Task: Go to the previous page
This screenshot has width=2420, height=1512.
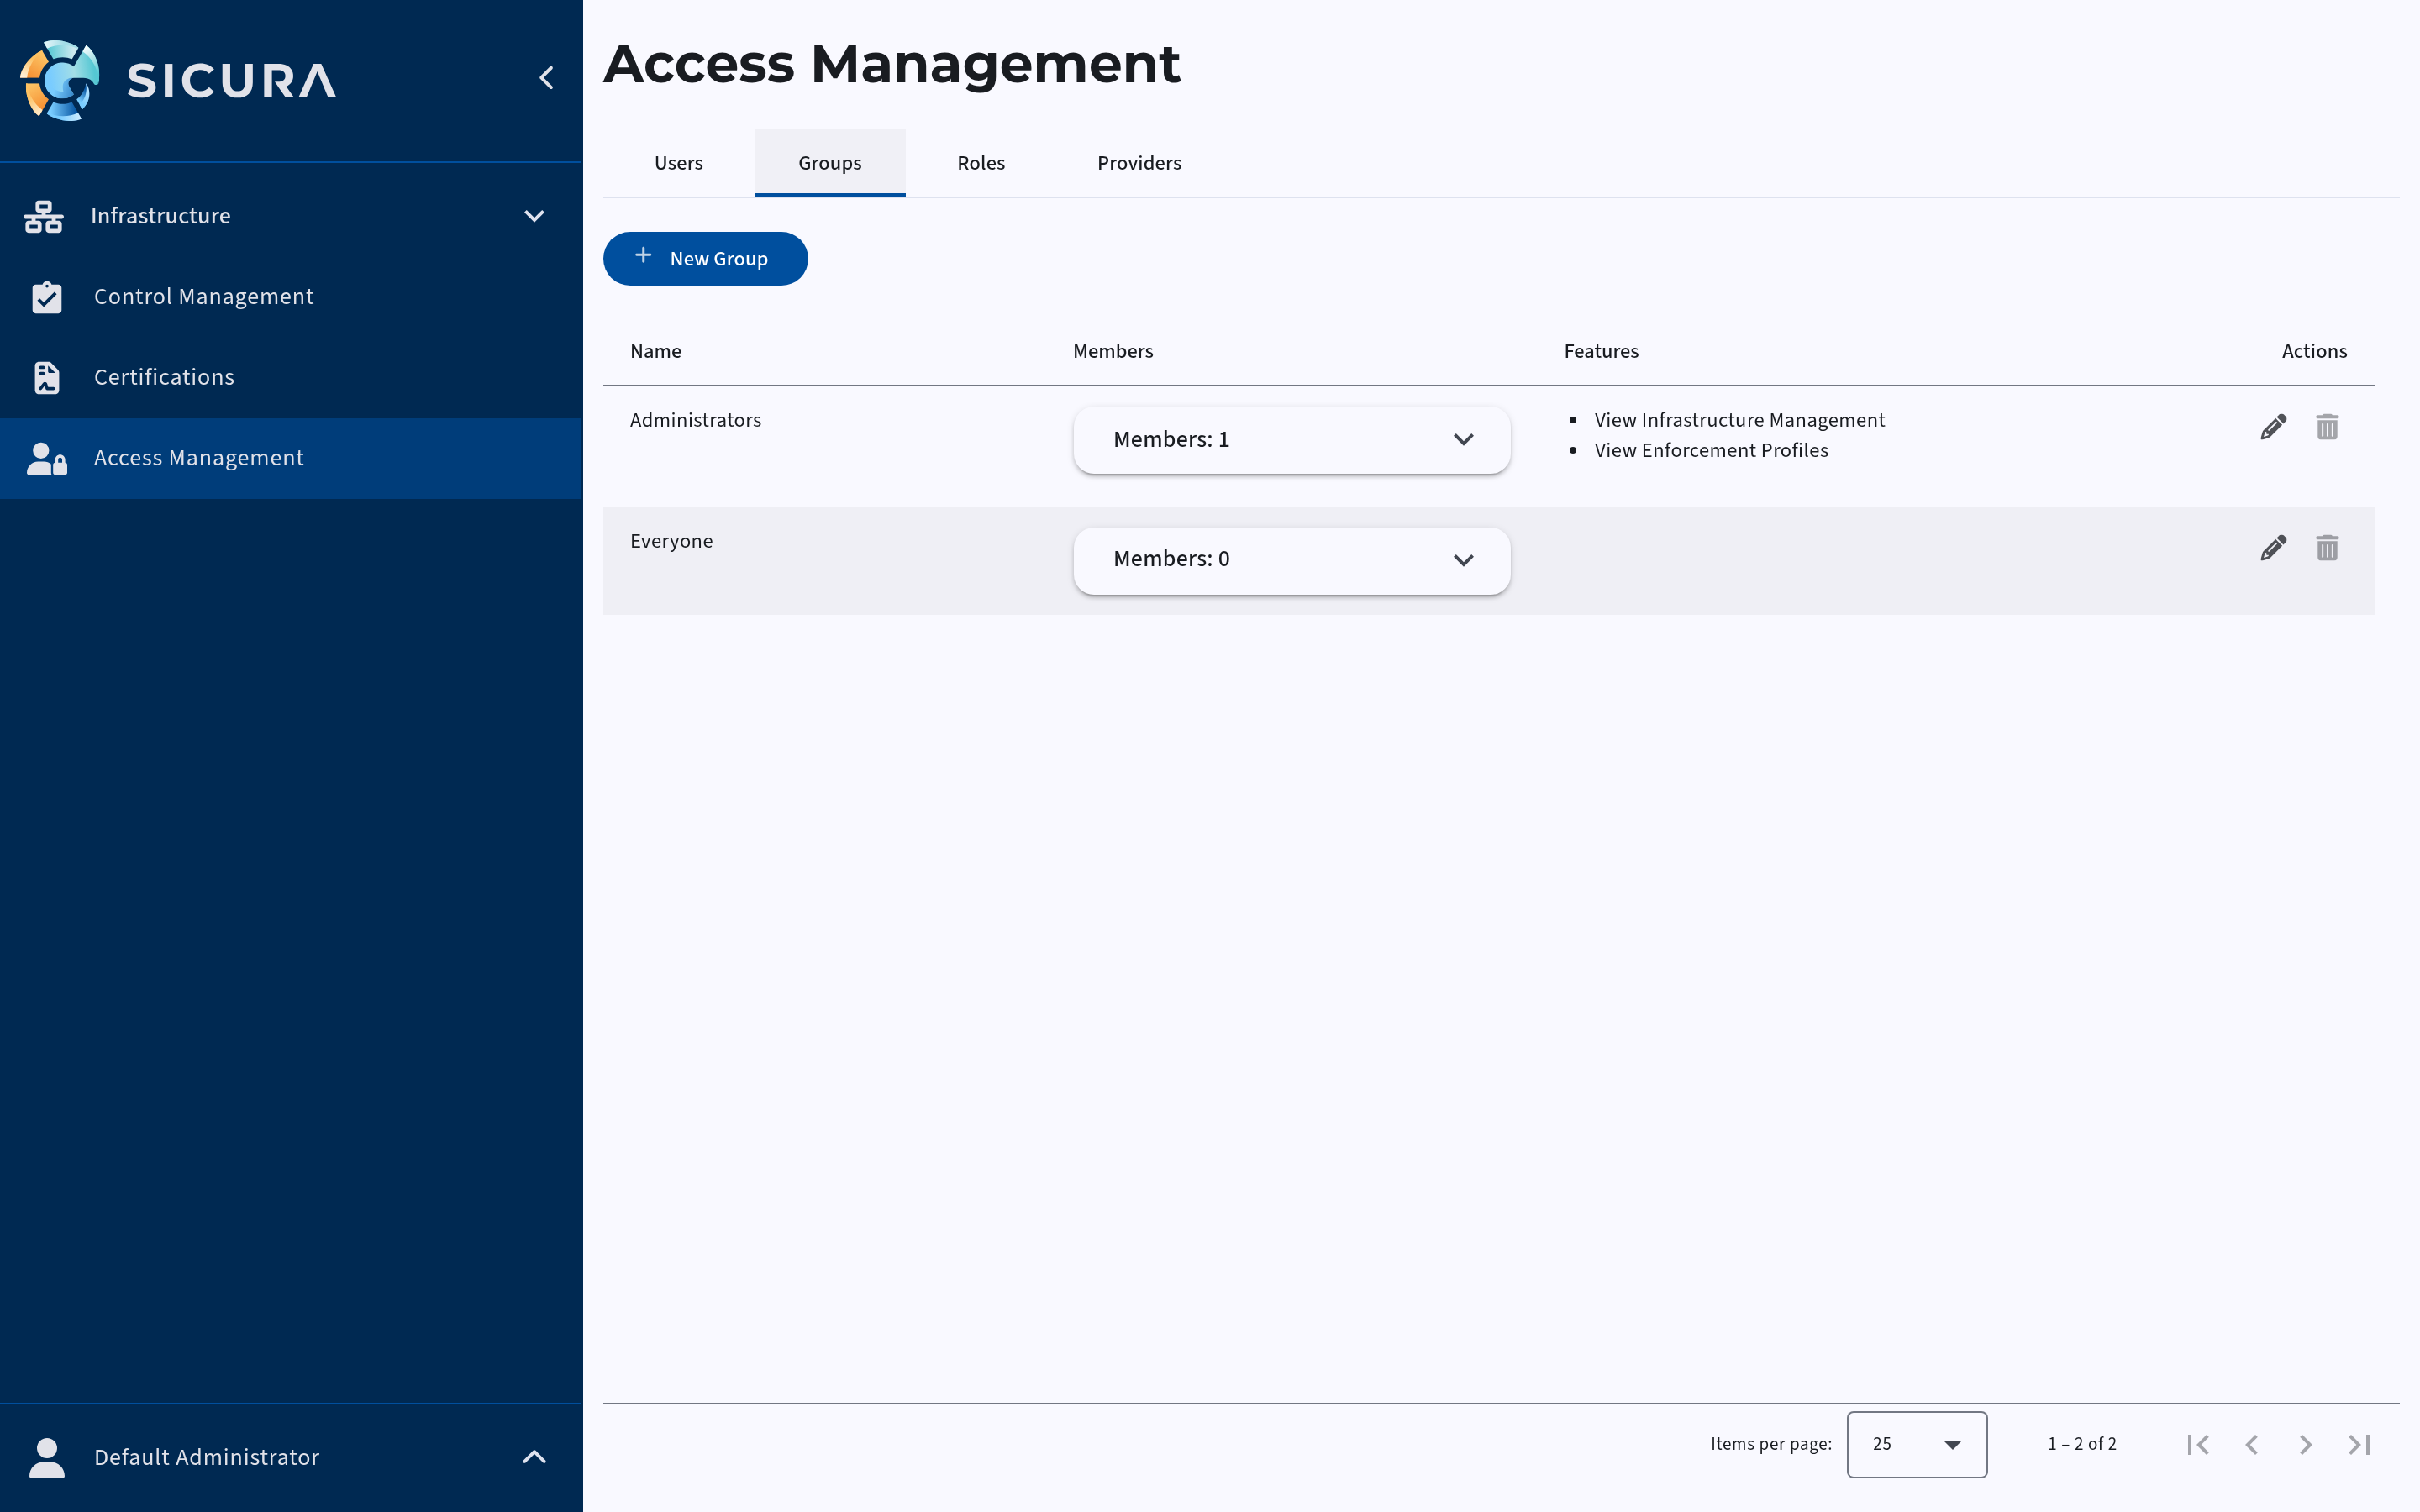Action: pos(2252,1444)
